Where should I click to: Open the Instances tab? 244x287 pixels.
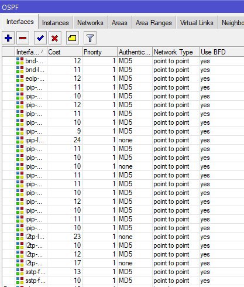pos(56,23)
